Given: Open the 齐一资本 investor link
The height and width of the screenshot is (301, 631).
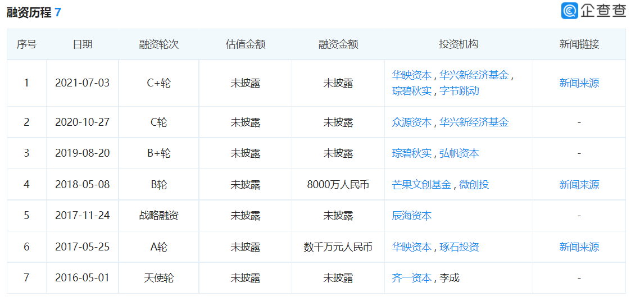Looking at the screenshot, I should click(x=412, y=277).
